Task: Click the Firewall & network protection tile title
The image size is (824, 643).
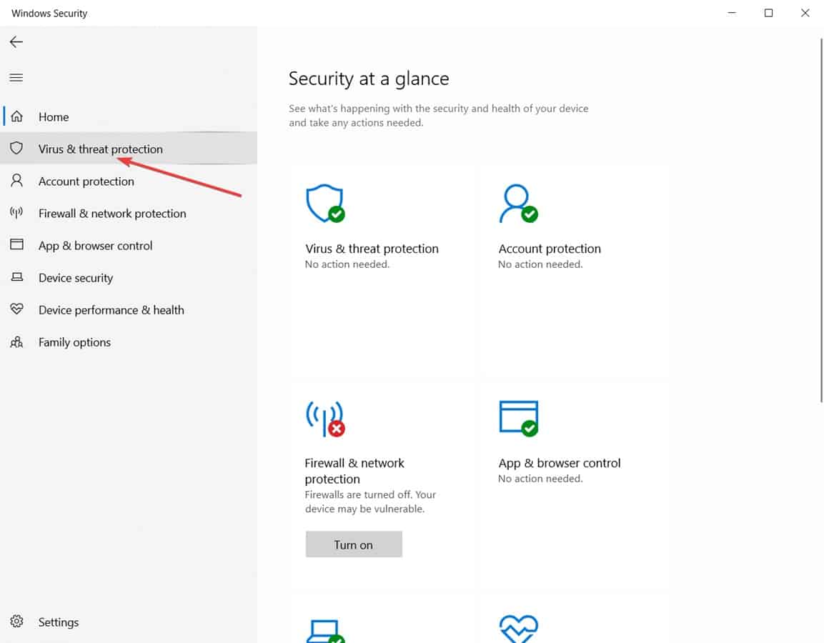Action: pos(354,471)
